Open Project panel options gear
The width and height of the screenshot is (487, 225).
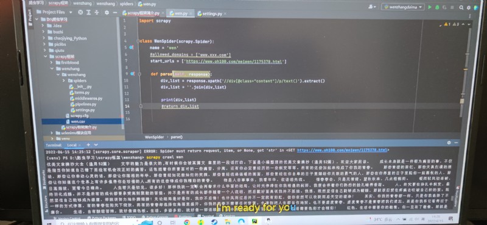pyautogui.click(x=107, y=12)
